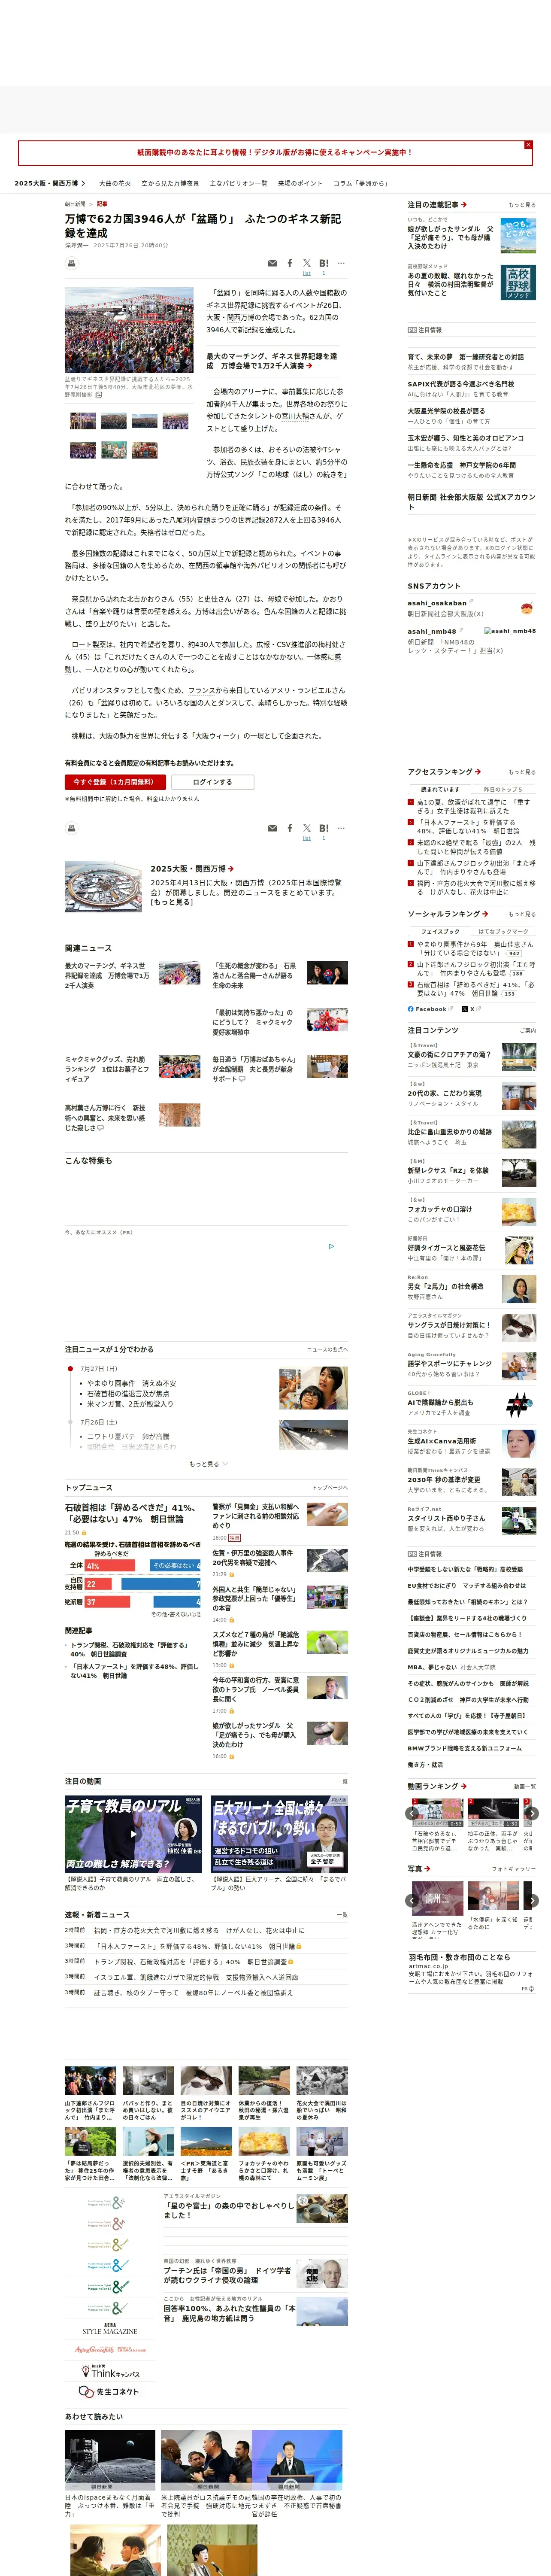Click the mail icon below the article body
Viewport: 551px width, 2576px height.
pyautogui.click(x=272, y=828)
